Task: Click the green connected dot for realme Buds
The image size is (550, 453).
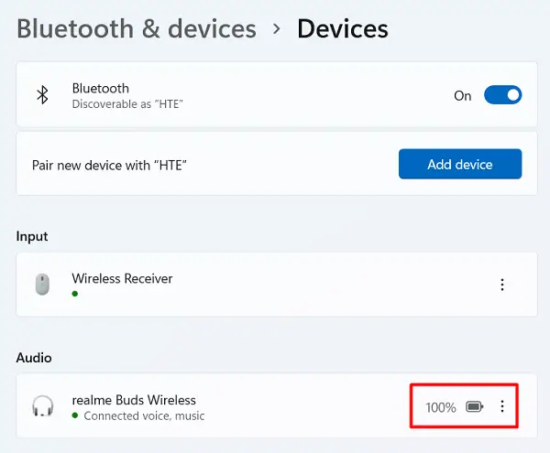Action: pyautogui.click(x=75, y=415)
